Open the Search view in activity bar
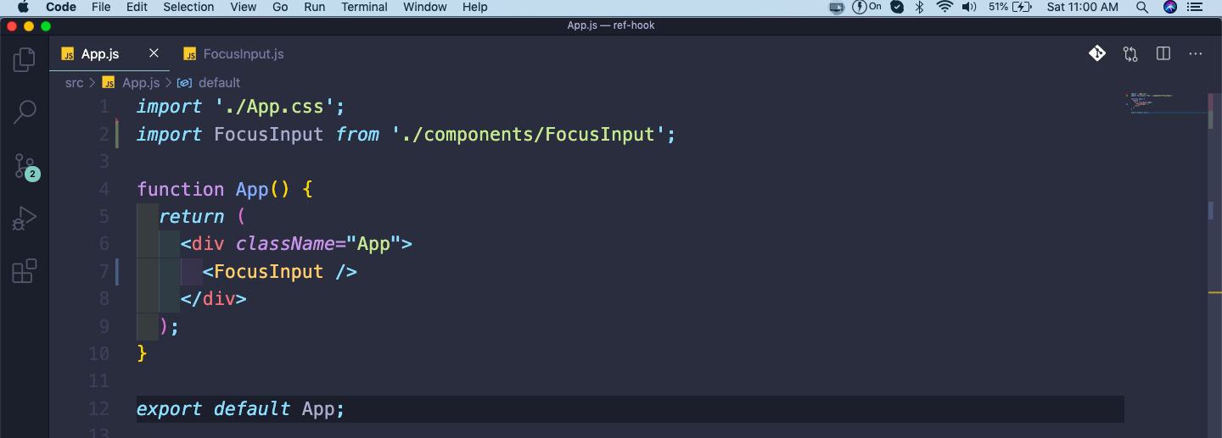Image resolution: width=1222 pixels, height=438 pixels. click(x=25, y=112)
